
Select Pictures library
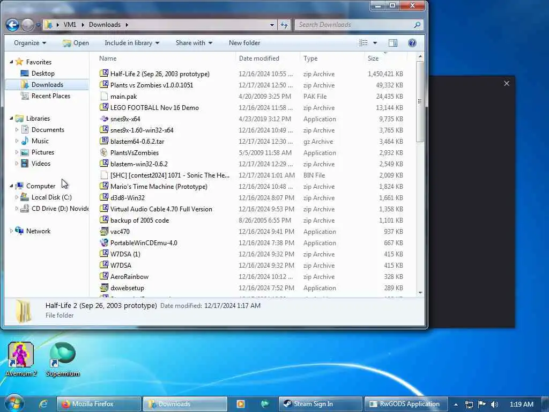tap(43, 152)
